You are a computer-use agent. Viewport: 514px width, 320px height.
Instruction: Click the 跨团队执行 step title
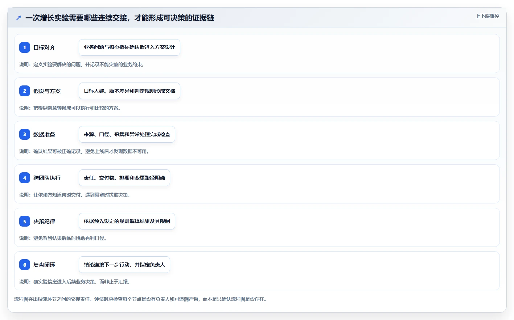tap(47, 178)
